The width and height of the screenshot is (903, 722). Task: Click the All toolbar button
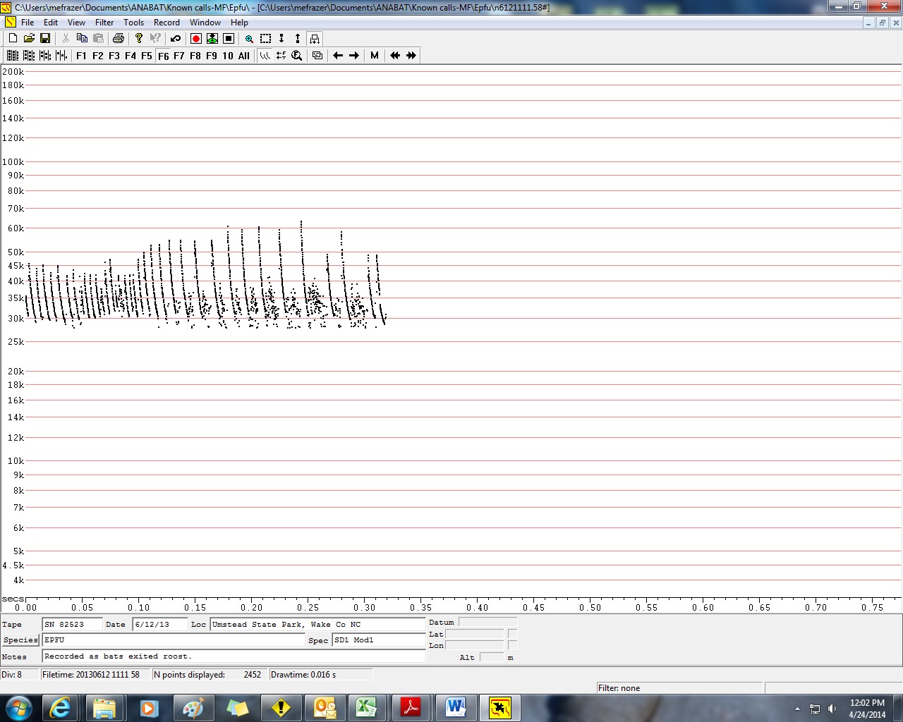click(244, 56)
